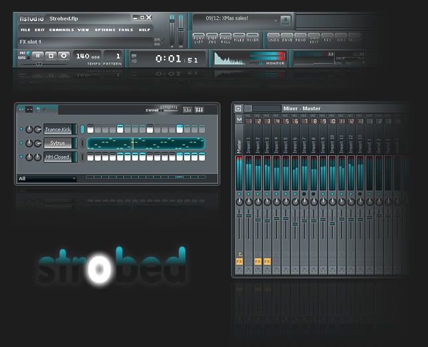Open keyboard editor icon in step sequencer

(199, 109)
